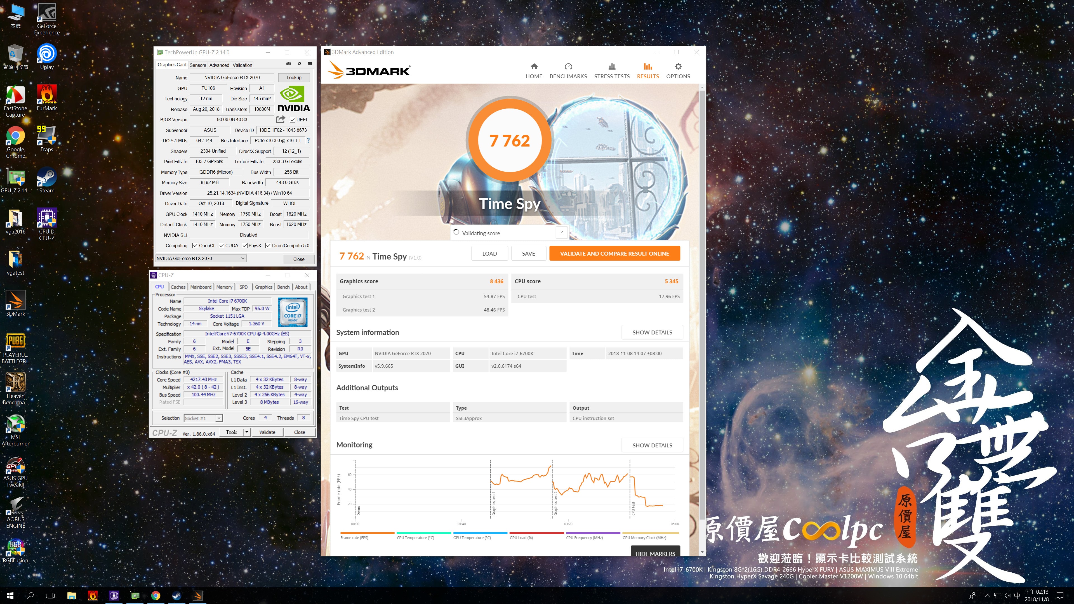Open CPU-Z Socket #1 selection dropdown

click(x=203, y=418)
